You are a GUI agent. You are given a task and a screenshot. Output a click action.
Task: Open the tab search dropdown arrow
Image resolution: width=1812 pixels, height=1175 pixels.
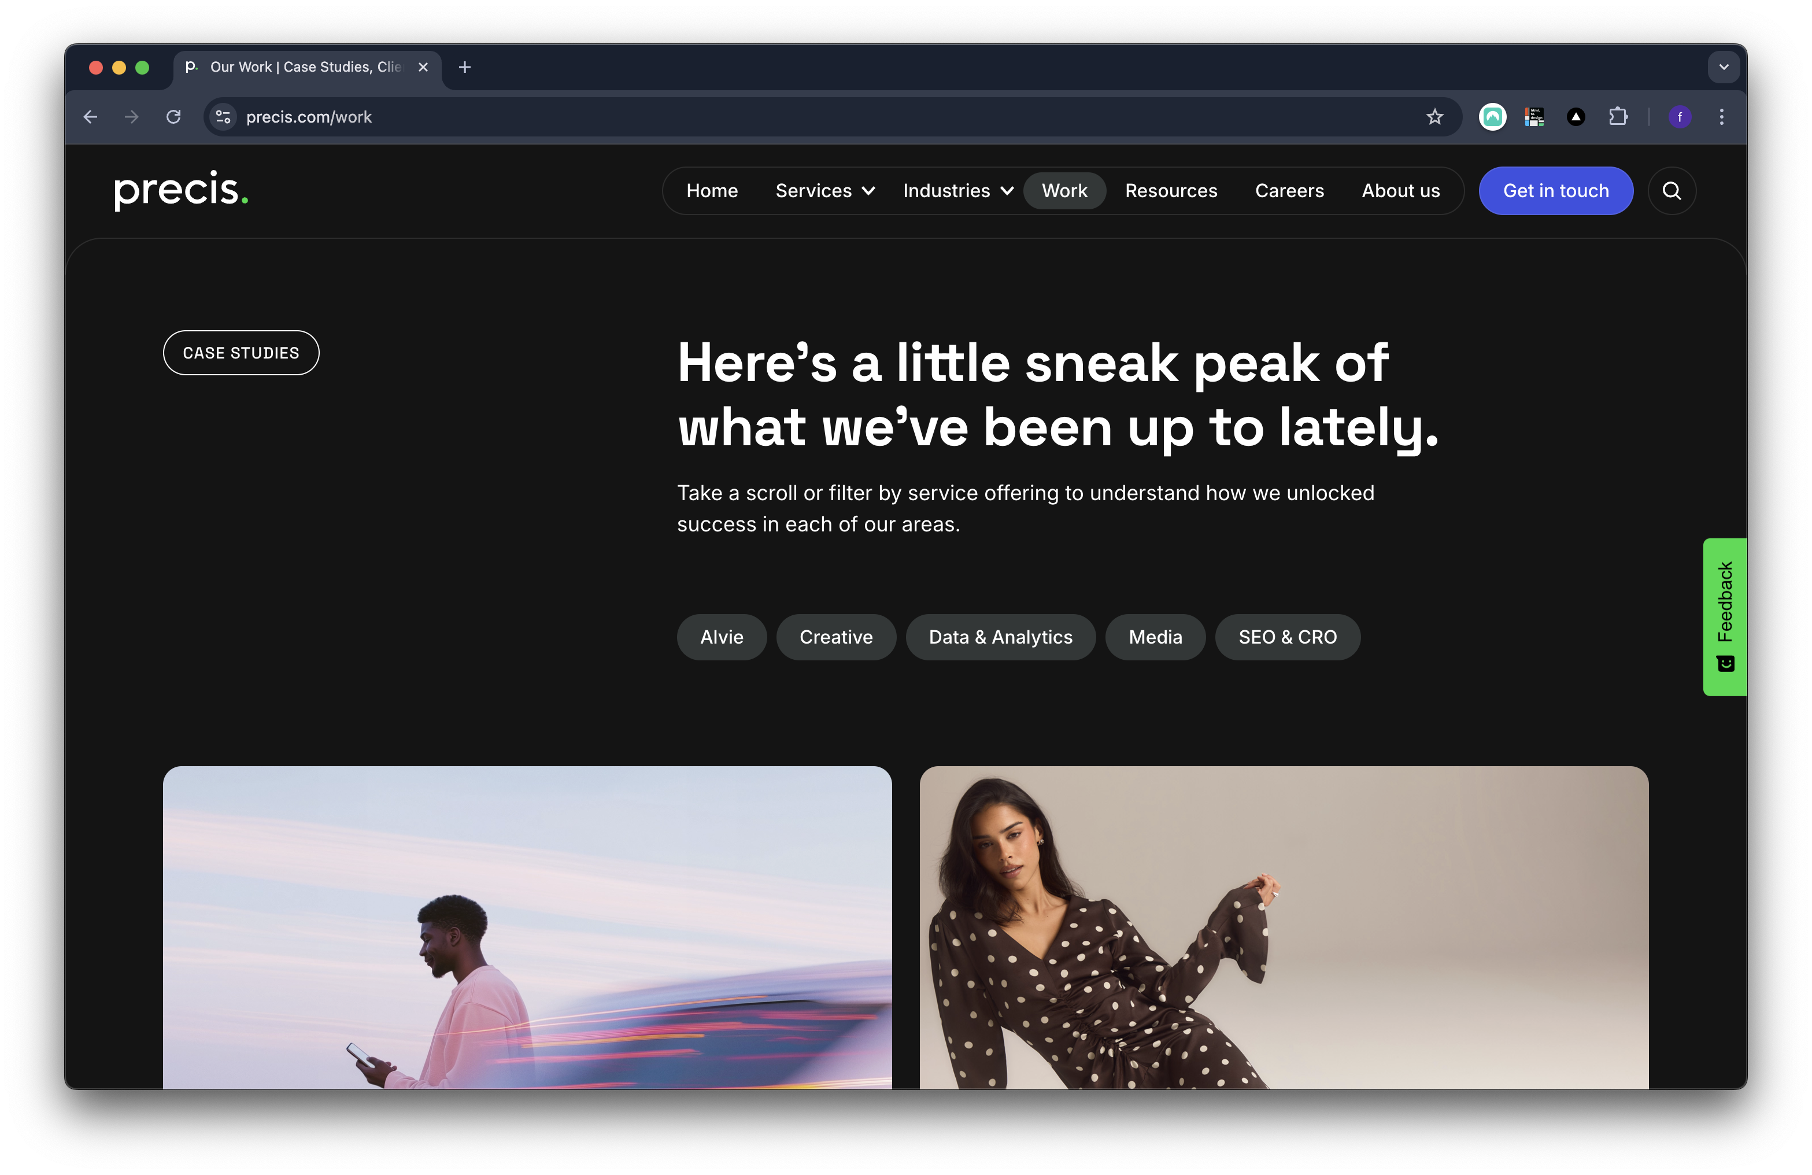(x=1724, y=67)
